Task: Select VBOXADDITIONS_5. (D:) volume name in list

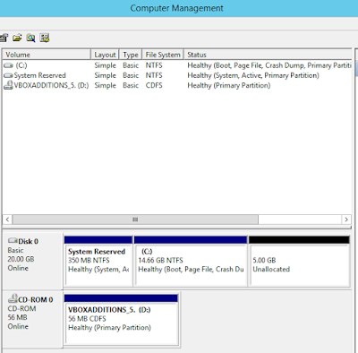Action: (51, 85)
